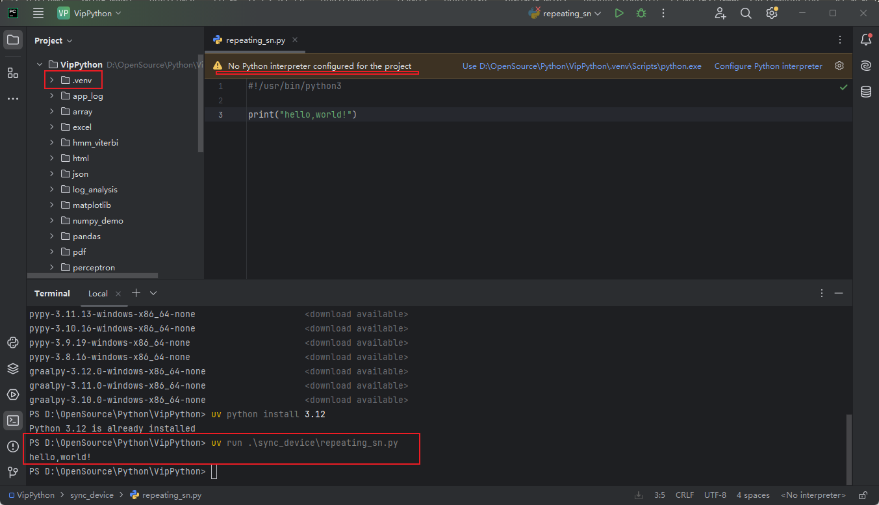Open Notifications bell in right sidebar
The height and width of the screenshot is (505, 879).
click(865, 40)
